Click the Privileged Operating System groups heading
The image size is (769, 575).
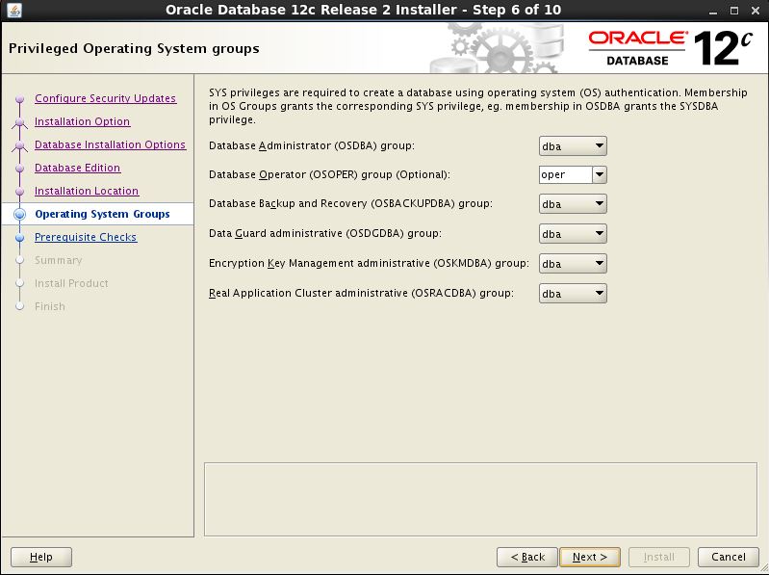click(134, 48)
